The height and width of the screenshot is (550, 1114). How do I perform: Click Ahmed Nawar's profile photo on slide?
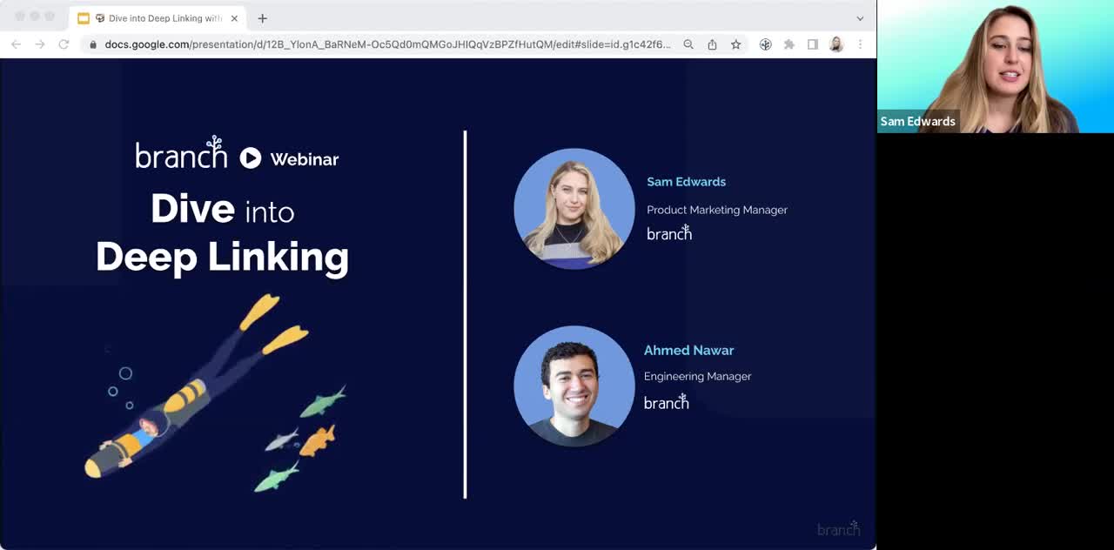tap(574, 386)
